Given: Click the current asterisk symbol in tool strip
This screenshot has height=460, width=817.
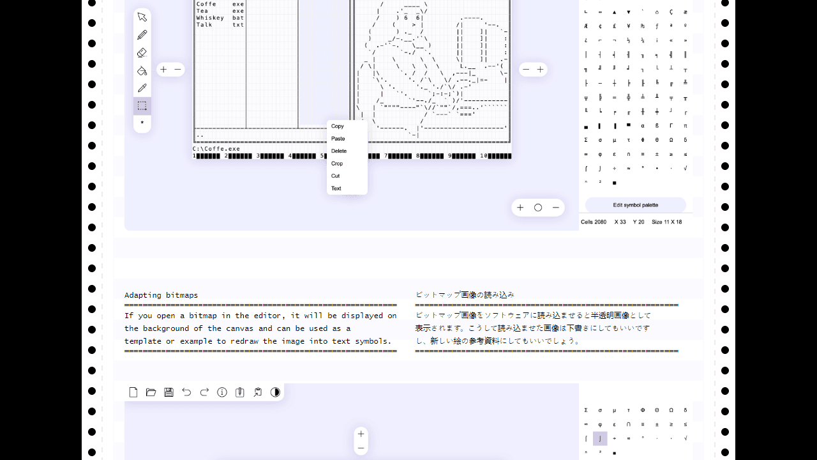Looking at the screenshot, I should (x=142, y=123).
